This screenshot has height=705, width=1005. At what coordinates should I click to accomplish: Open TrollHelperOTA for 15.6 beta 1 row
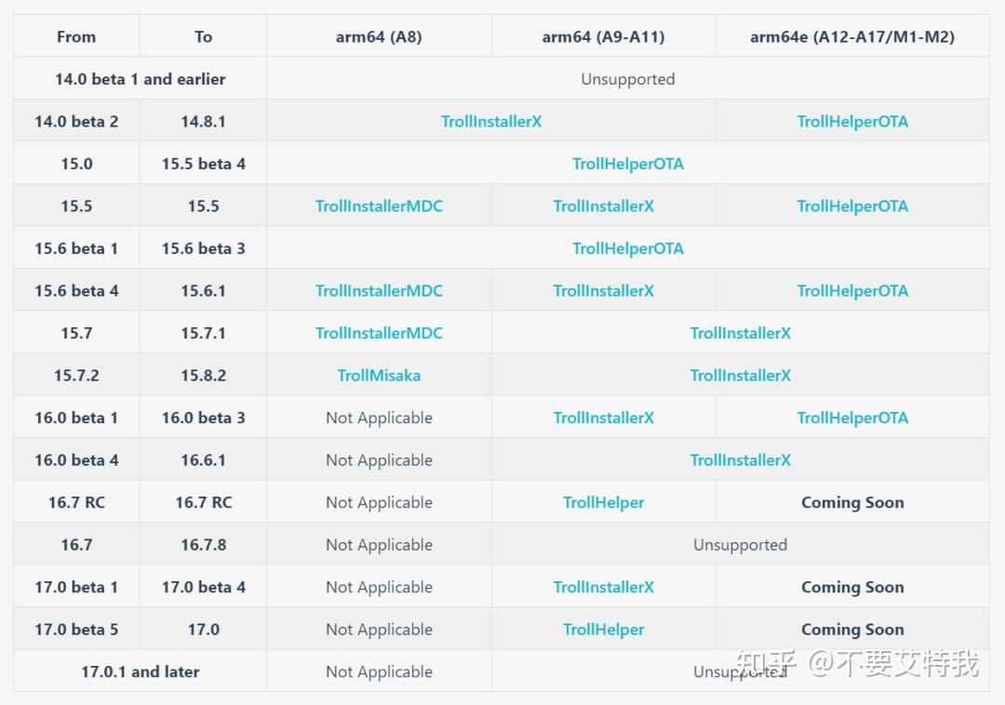pyautogui.click(x=628, y=248)
